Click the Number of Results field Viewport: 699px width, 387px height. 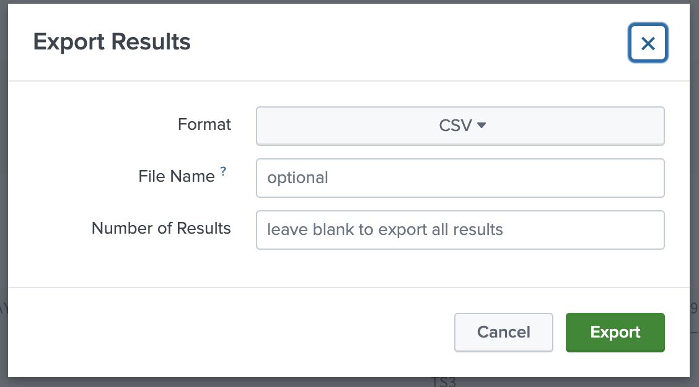pyautogui.click(x=460, y=230)
